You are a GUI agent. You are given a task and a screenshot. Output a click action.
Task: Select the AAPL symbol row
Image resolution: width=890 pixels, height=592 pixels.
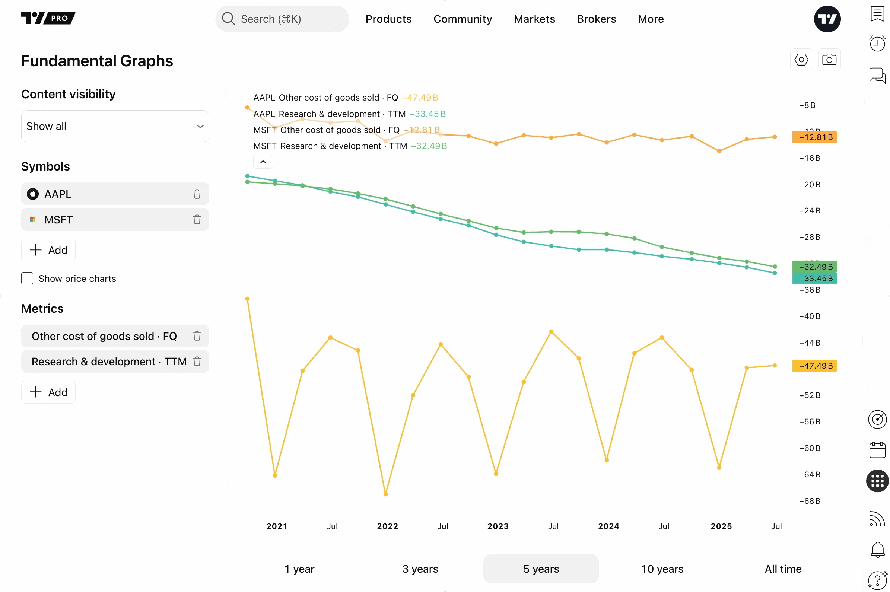coord(115,194)
